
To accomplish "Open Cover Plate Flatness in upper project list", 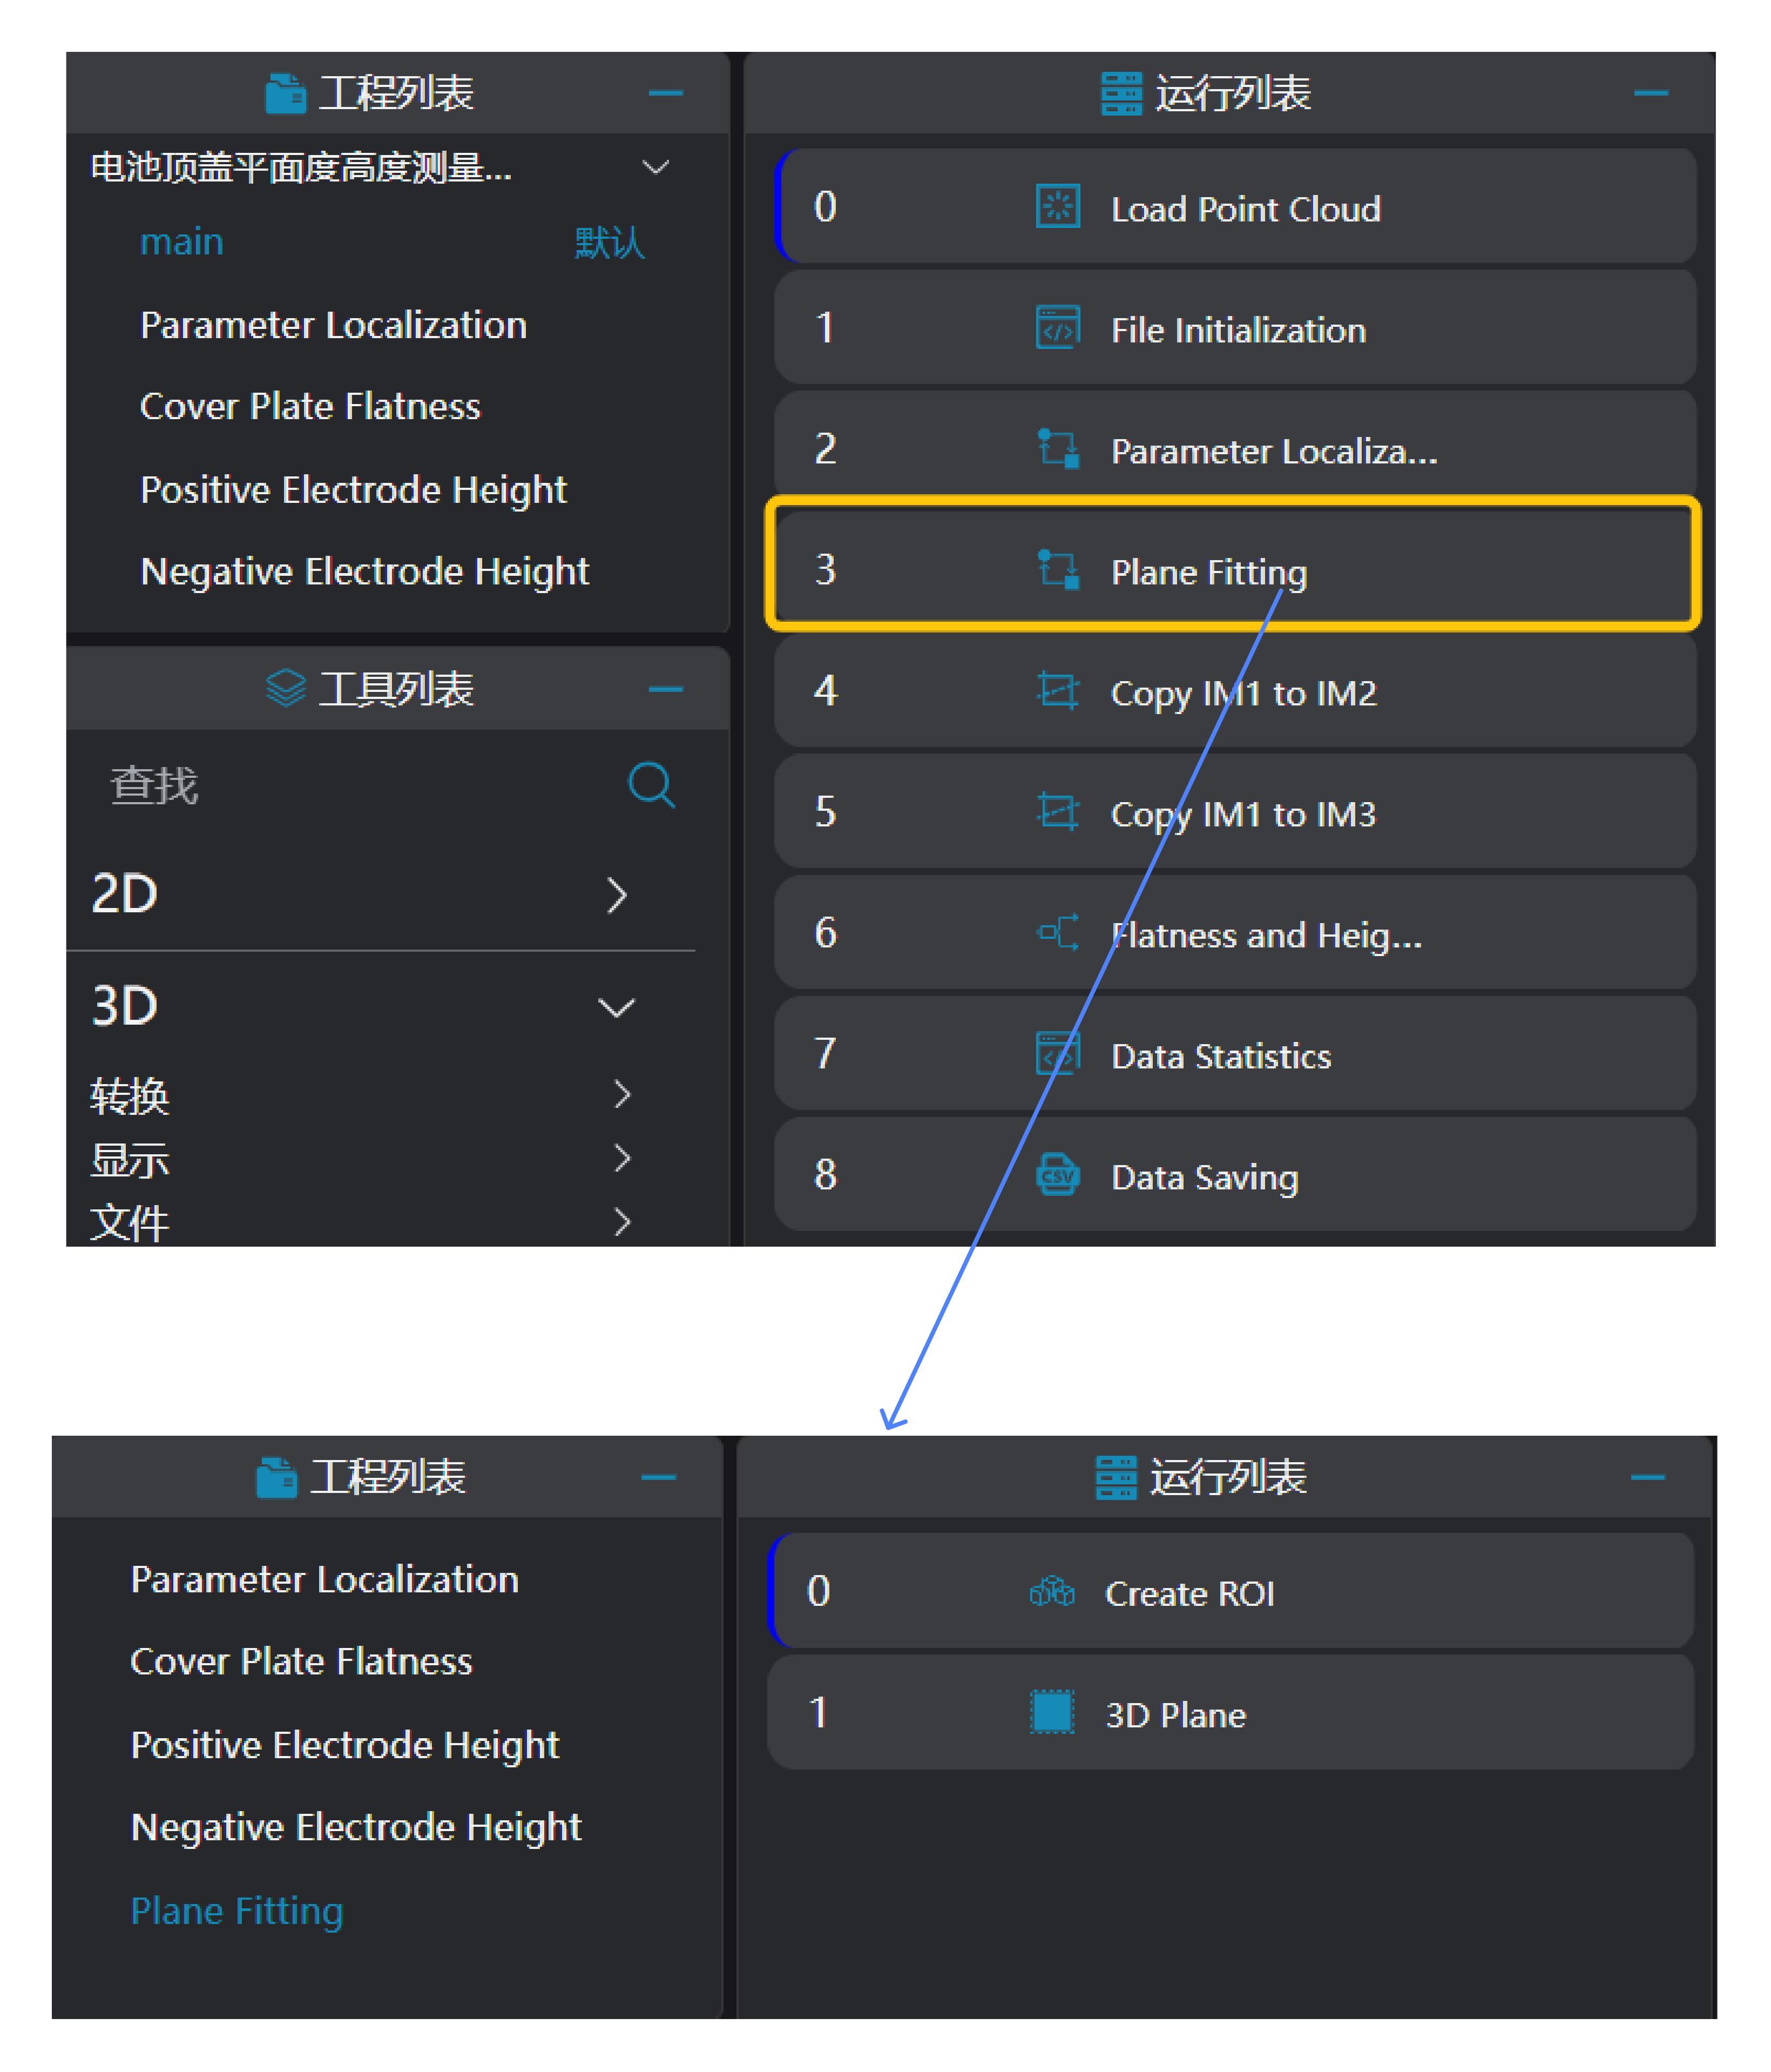I will pos(310,407).
